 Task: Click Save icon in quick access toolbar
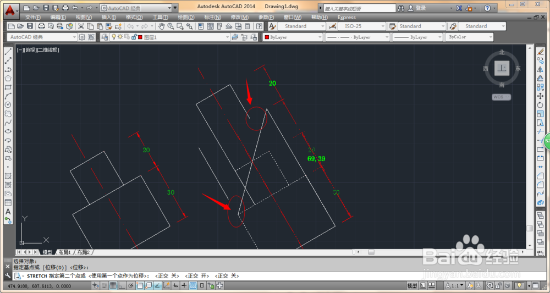tap(46, 8)
